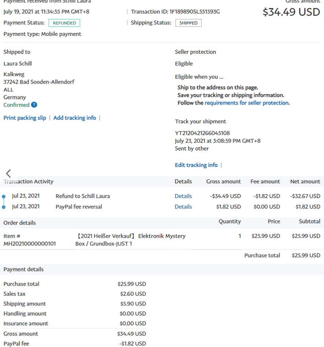Open the Add tracking info link
324x347 pixels.
pos(75,118)
